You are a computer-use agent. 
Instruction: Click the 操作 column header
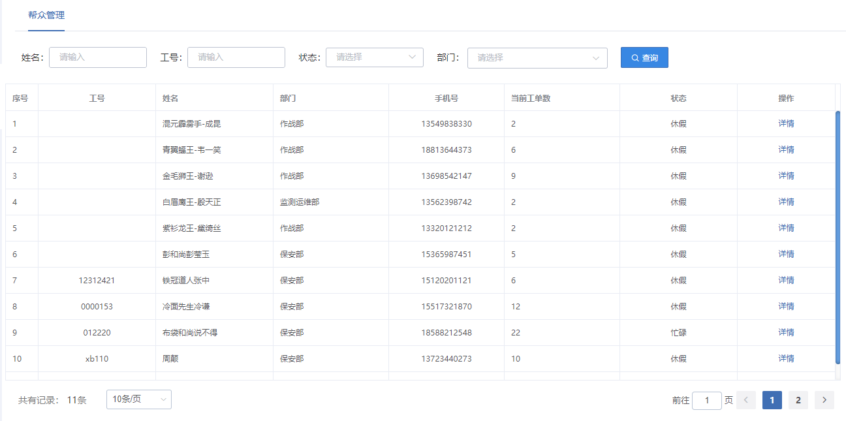coord(786,98)
